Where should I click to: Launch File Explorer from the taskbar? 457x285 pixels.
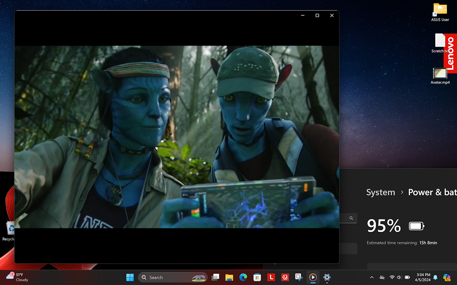click(229, 277)
